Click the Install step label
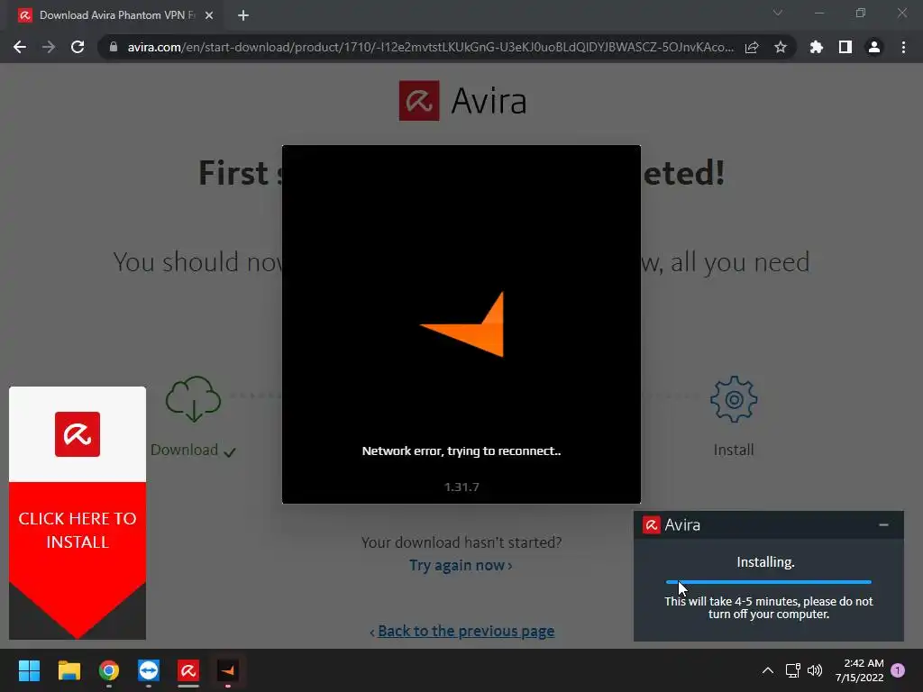923x692 pixels. (734, 451)
